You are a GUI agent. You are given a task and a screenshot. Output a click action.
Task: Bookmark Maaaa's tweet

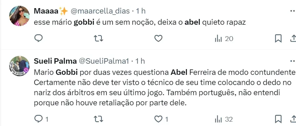(x=278, y=39)
